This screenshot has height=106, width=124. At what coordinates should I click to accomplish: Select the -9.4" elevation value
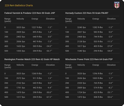[50, 88]
